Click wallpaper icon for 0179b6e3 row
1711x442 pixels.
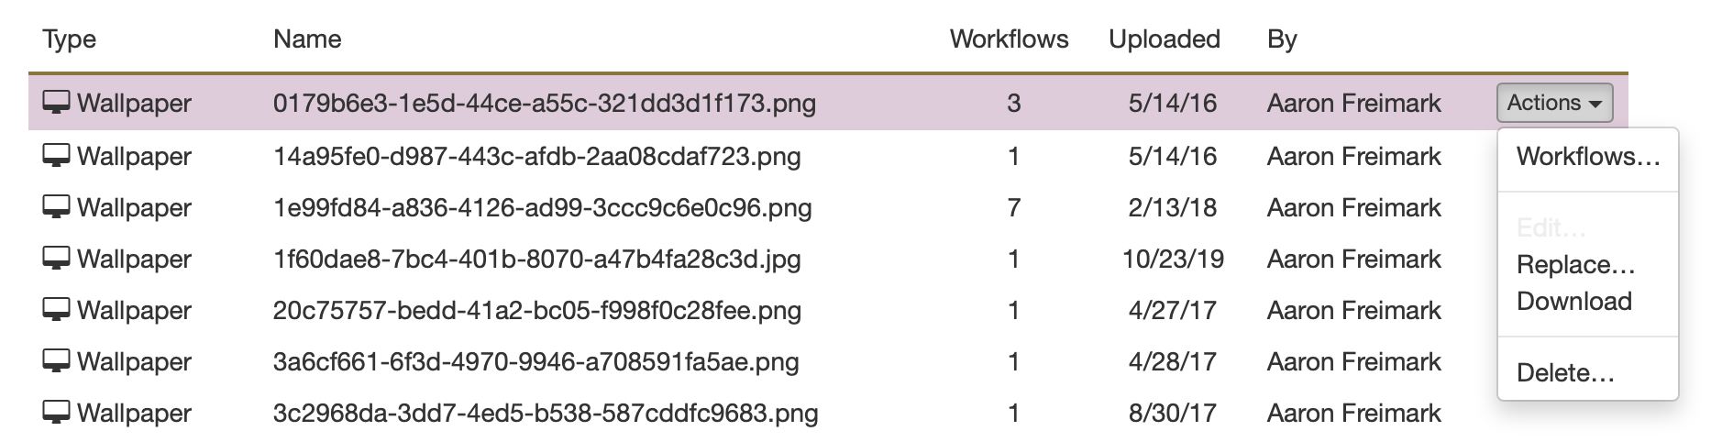57,104
